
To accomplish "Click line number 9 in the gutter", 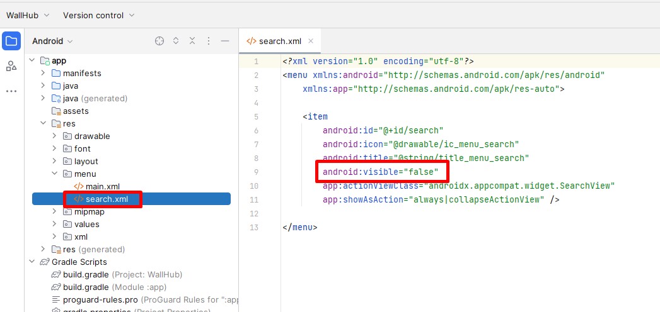I will [x=257, y=172].
